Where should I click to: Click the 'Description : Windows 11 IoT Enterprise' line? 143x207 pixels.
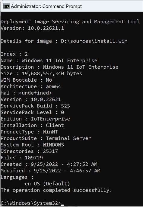click(x=59, y=67)
